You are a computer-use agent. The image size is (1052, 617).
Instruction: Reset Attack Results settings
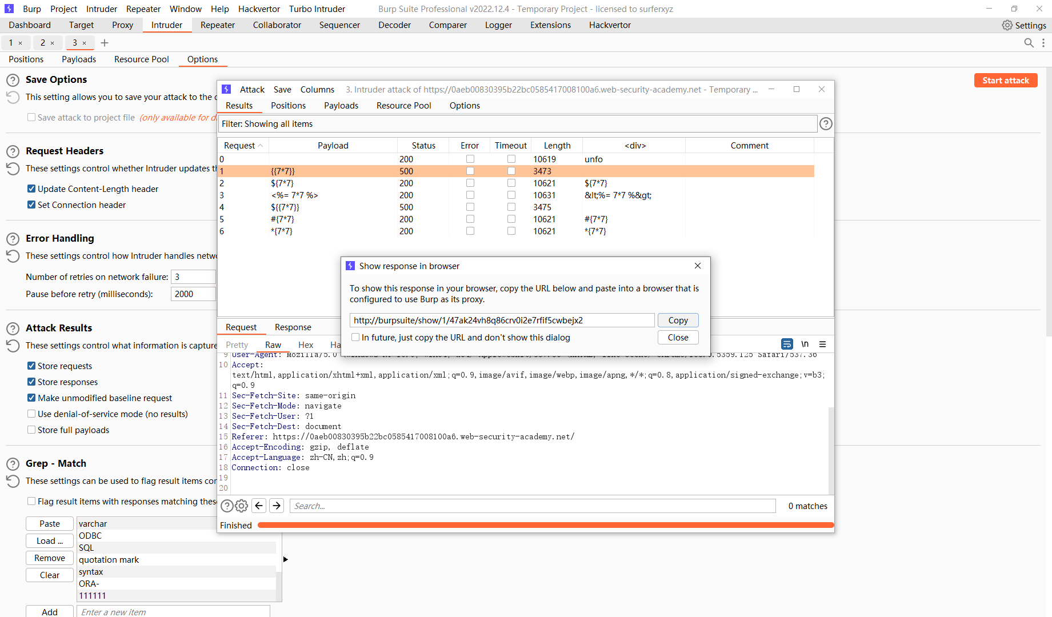coord(13,346)
